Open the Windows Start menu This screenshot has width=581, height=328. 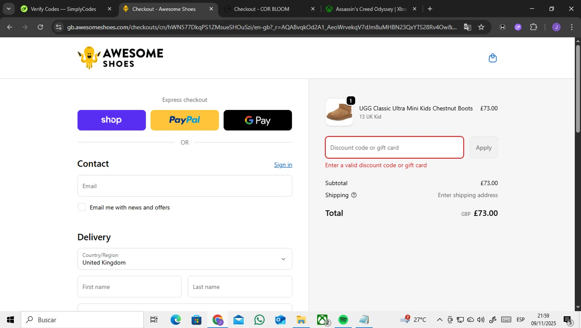10,320
